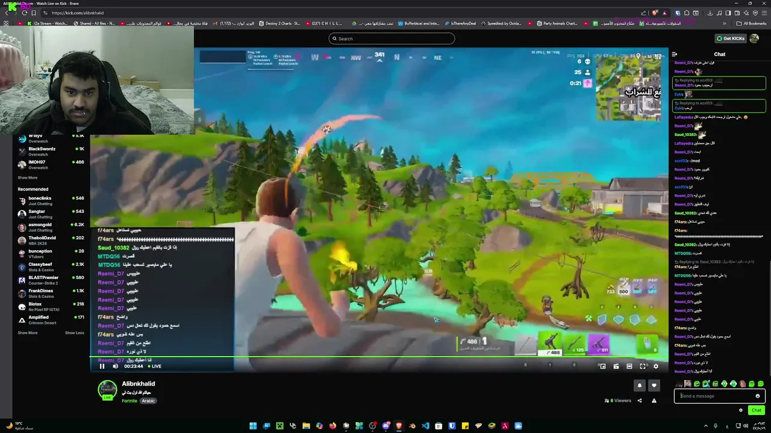Open i2a Stream bookmark
The width and height of the screenshot is (771, 433).
coord(48,23)
